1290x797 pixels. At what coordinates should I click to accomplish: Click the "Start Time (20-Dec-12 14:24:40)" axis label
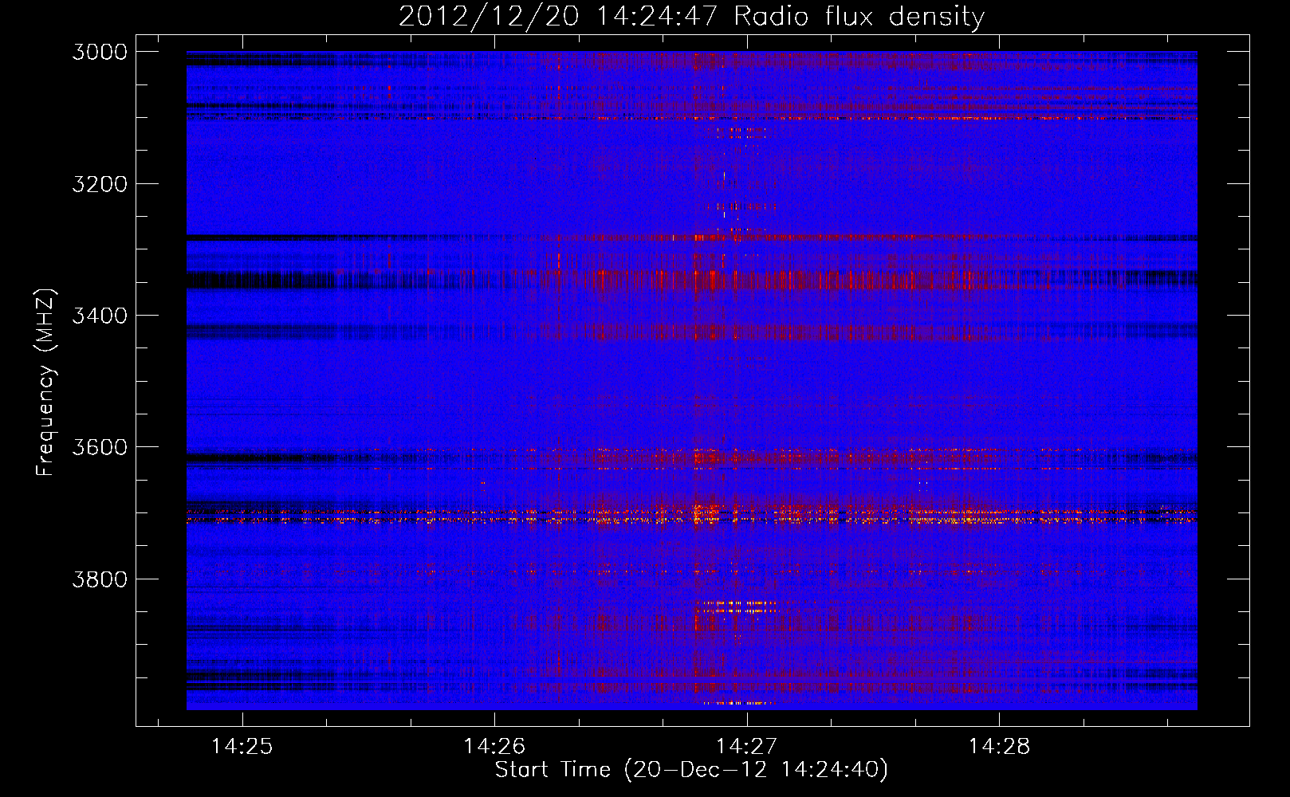click(691, 770)
